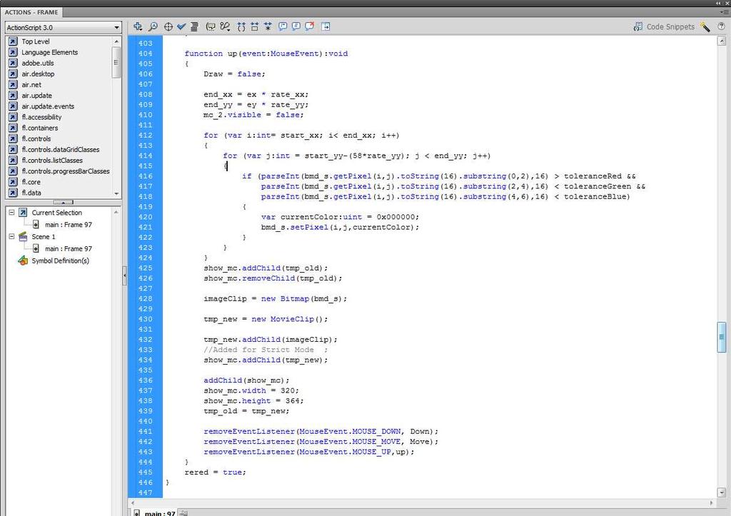
Task: Click the side-pane collapse handle arrow
Action: [x=124, y=276]
